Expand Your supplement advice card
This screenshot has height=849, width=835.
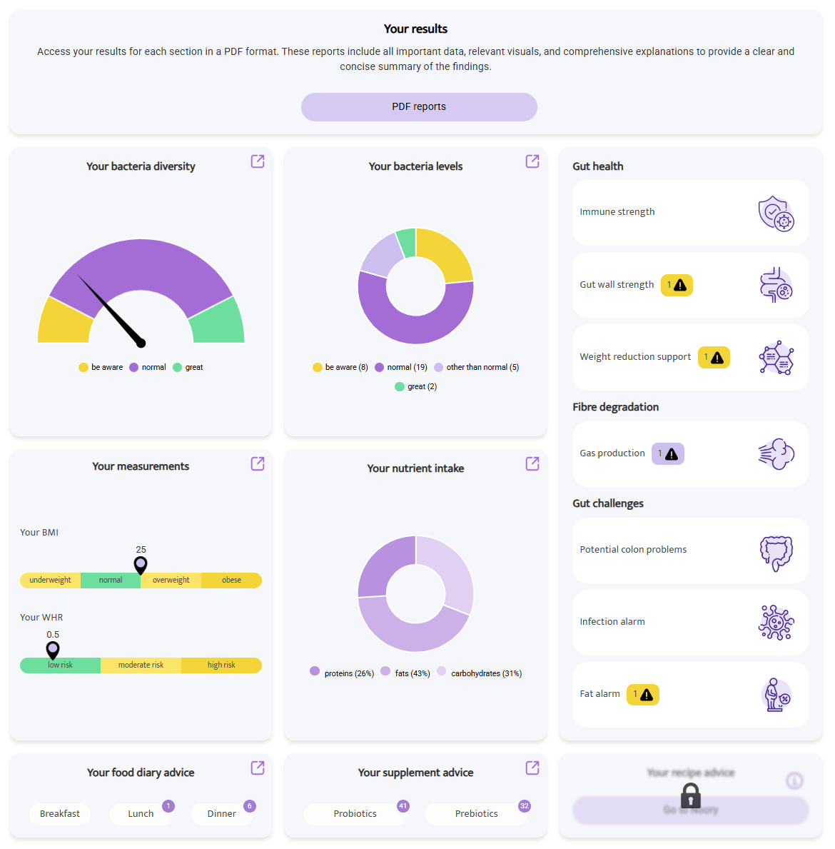click(x=532, y=768)
